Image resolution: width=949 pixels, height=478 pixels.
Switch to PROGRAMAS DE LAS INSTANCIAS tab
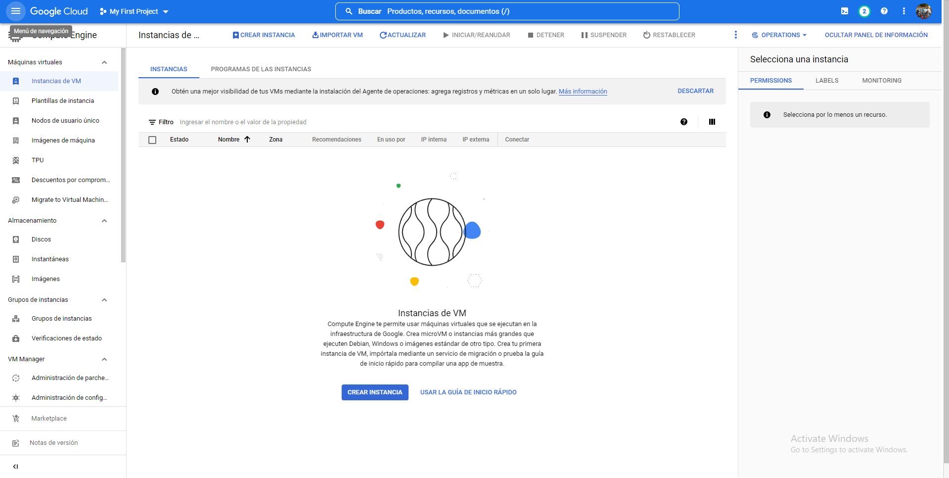tap(261, 69)
